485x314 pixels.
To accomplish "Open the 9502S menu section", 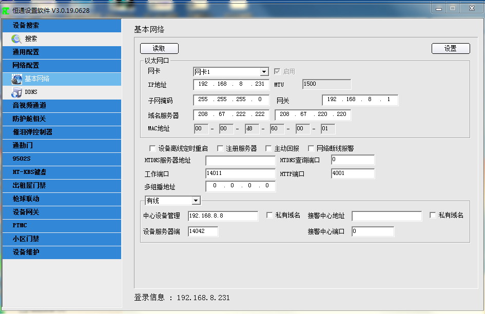I will point(62,159).
